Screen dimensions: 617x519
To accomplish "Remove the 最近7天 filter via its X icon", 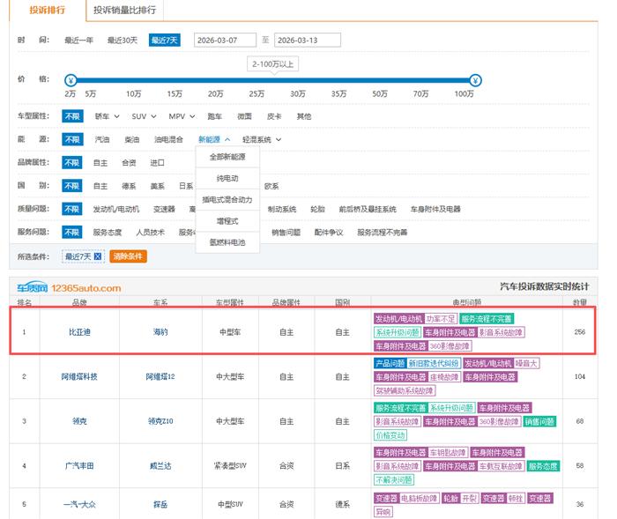I will (98, 256).
